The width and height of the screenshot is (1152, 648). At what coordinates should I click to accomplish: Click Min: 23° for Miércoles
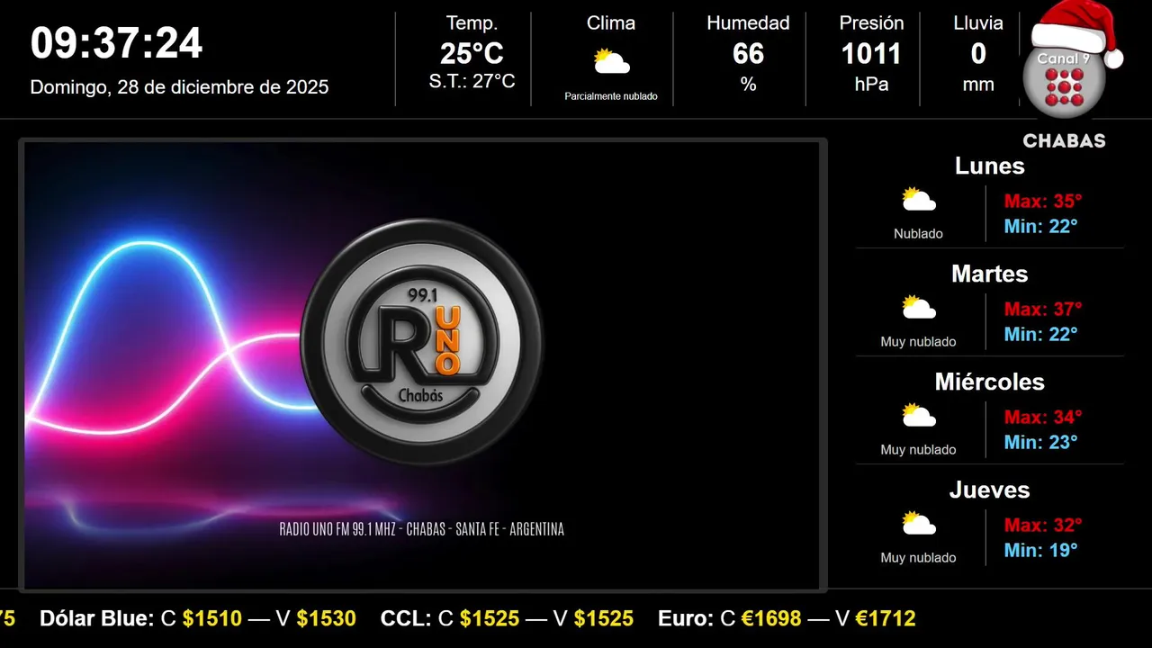pyautogui.click(x=1040, y=443)
